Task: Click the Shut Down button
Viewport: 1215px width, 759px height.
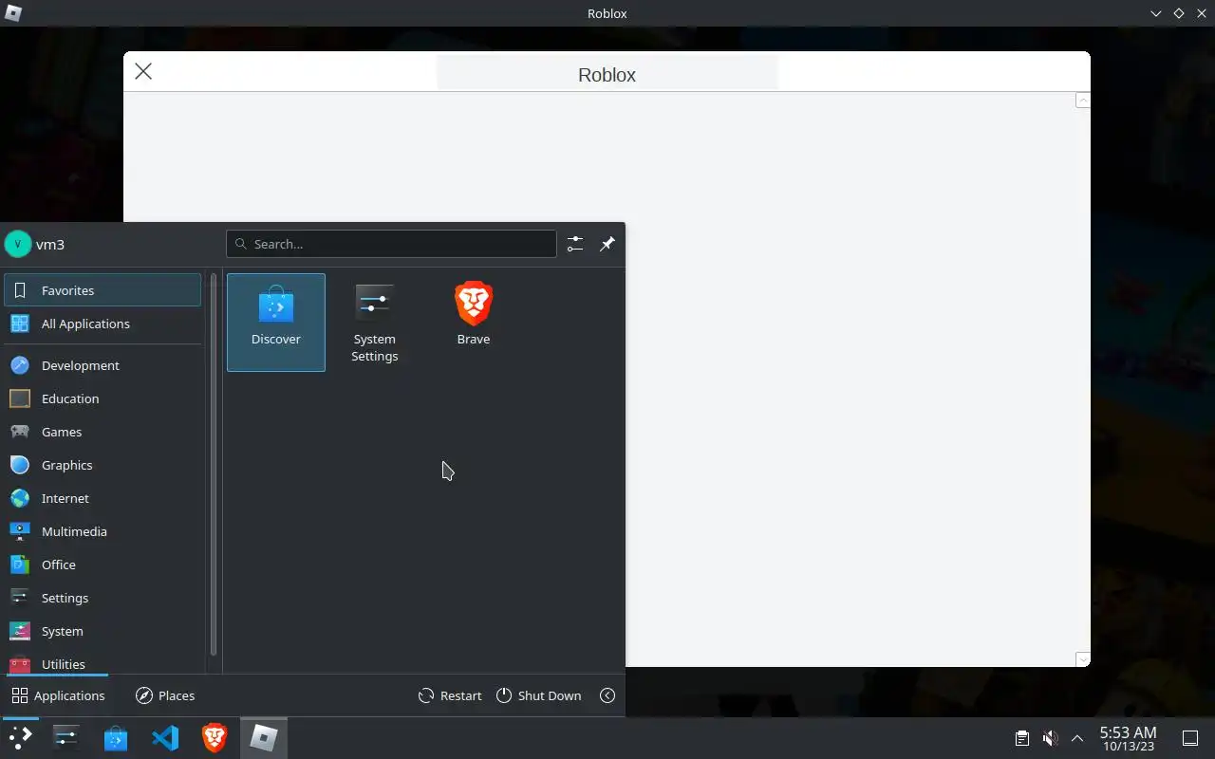Action: coord(538,695)
